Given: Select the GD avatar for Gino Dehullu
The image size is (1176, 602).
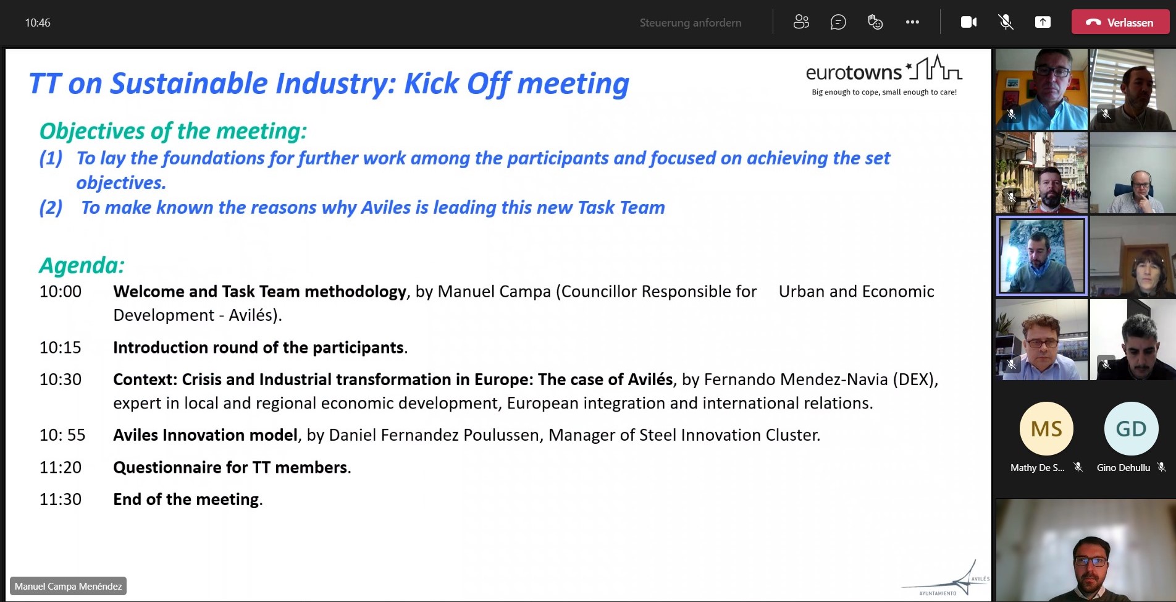Looking at the screenshot, I should point(1131,428).
